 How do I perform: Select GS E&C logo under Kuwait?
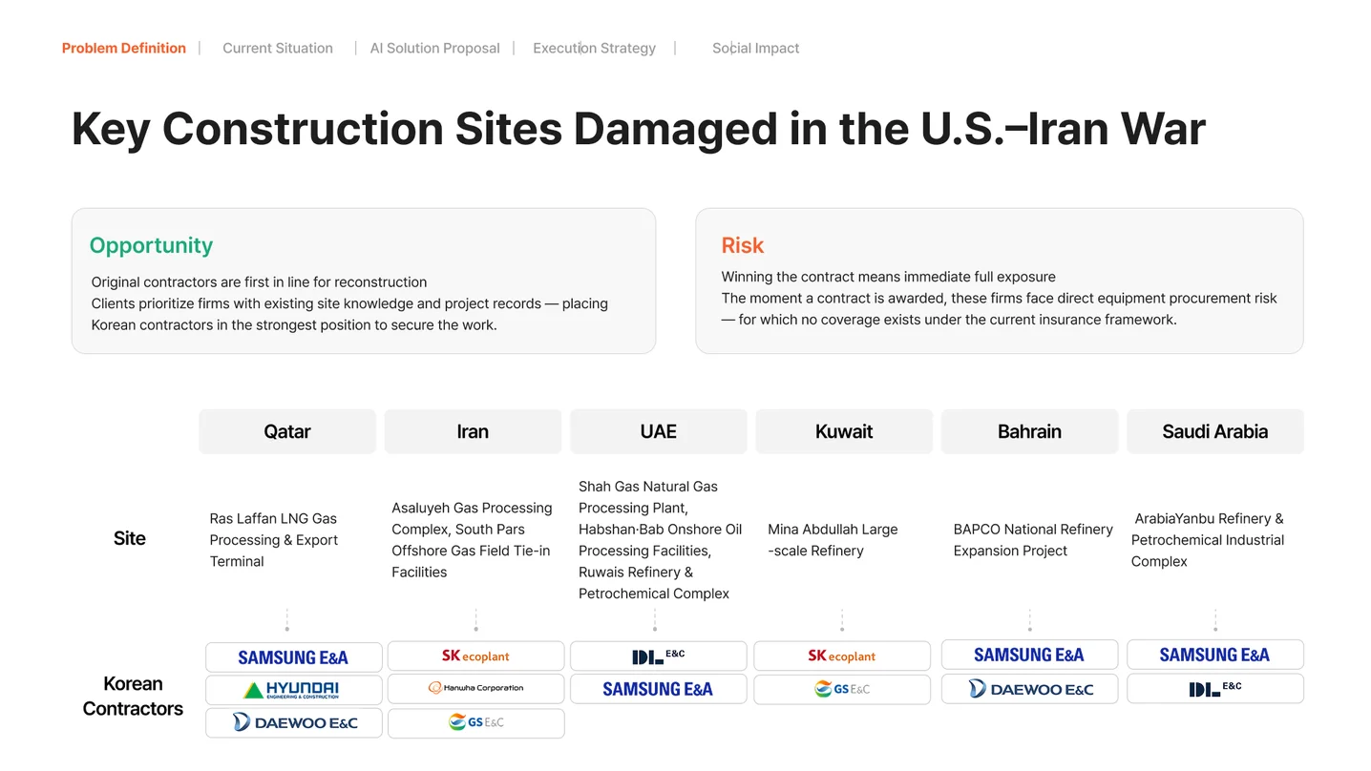pyautogui.click(x=842, y=689)
